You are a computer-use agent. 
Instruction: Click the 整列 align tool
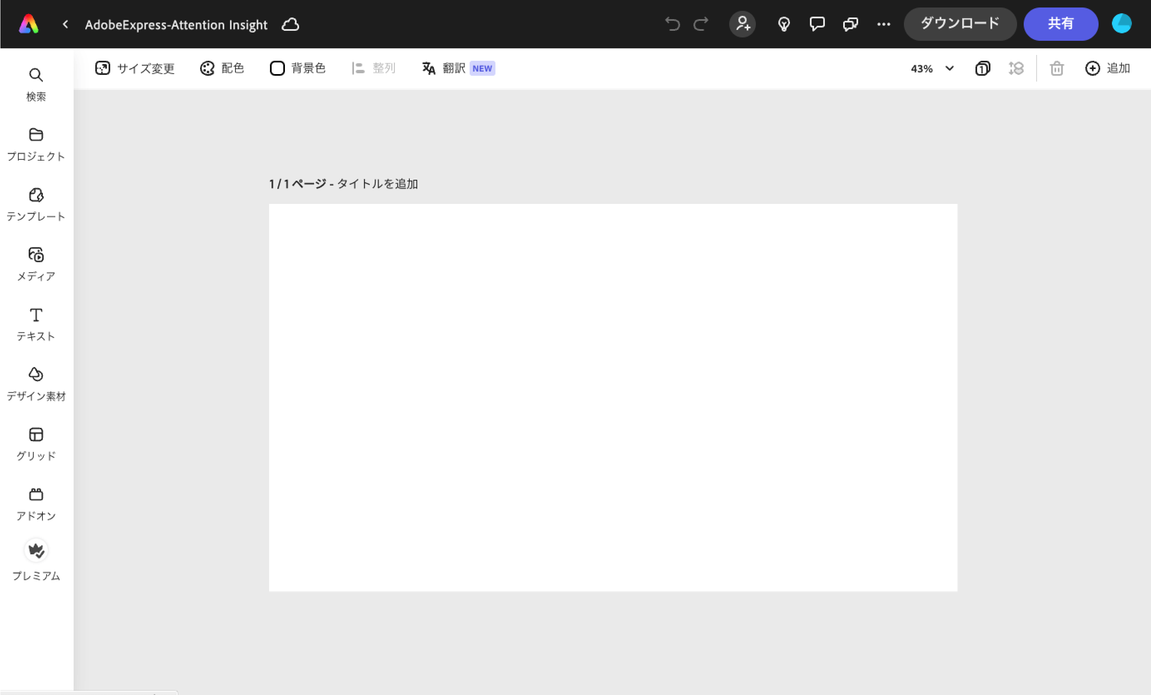[x=373, y=68]
